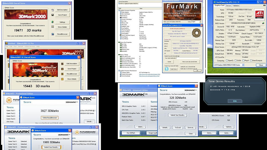Viewport: 267px width, 150px height.
Task: Open the FurMark Lang English dropdown
Action: (200, 22)
